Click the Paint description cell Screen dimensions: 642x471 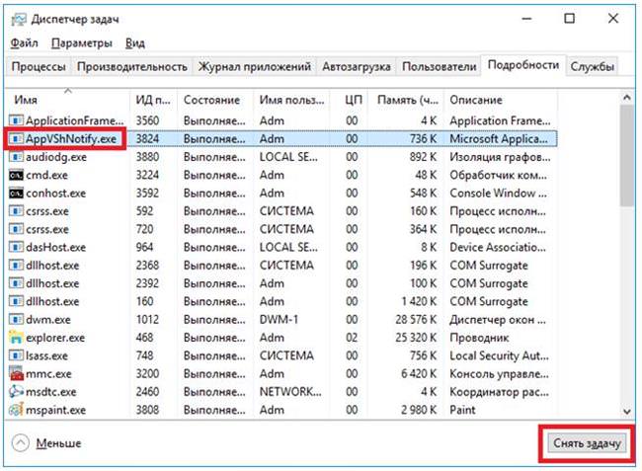462,410
